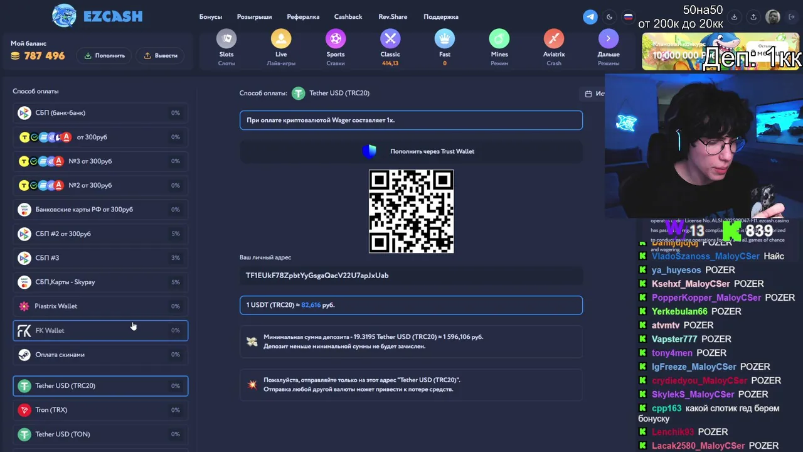
Task: Open the Sports betting category
Action: click(x=336, y=48)
